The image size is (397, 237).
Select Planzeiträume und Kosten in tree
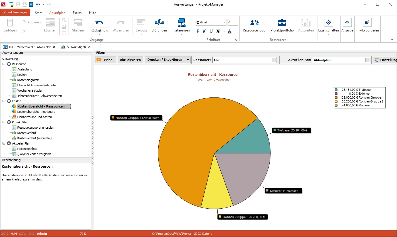coord(34,117)
